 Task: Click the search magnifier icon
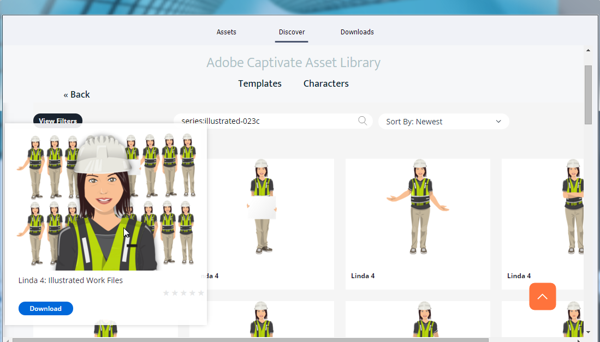(x=363, y=121)
